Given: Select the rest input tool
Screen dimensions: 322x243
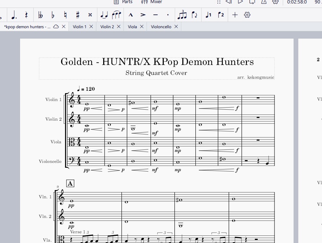Looking at the screenshot, I should (26, 15).
